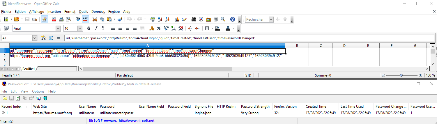
Task: Open Data Sources icon in Calc
Action: coord(215,19)
